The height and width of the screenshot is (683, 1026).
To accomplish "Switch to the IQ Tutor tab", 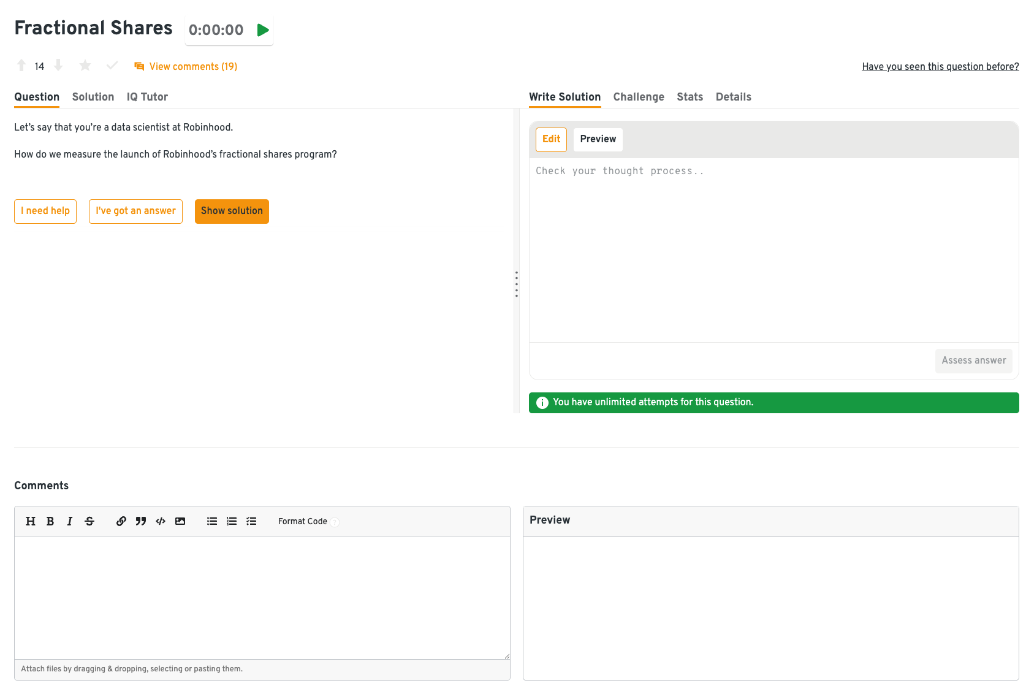I will pos(147,97).
